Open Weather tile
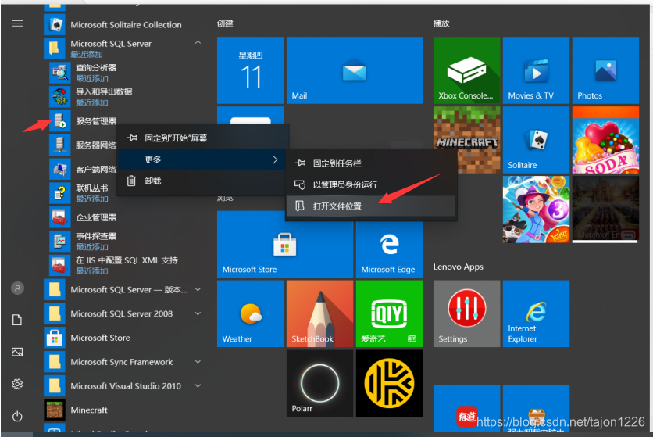653x437 pixels. tap(250, 313)
